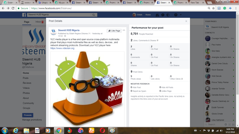
Task: Open the videolan.org link
Action: coord(62,48)
